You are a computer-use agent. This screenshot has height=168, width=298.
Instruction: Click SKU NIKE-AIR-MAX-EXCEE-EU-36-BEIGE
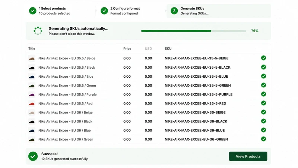pos(195,113)
